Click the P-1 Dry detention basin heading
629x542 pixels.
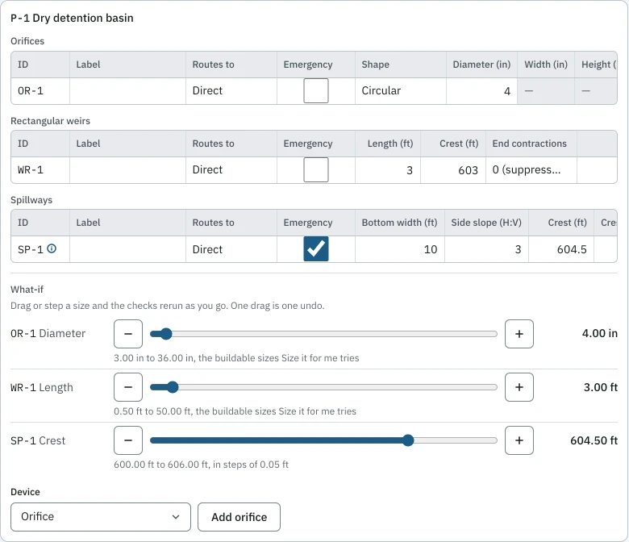tap(72, 18)
